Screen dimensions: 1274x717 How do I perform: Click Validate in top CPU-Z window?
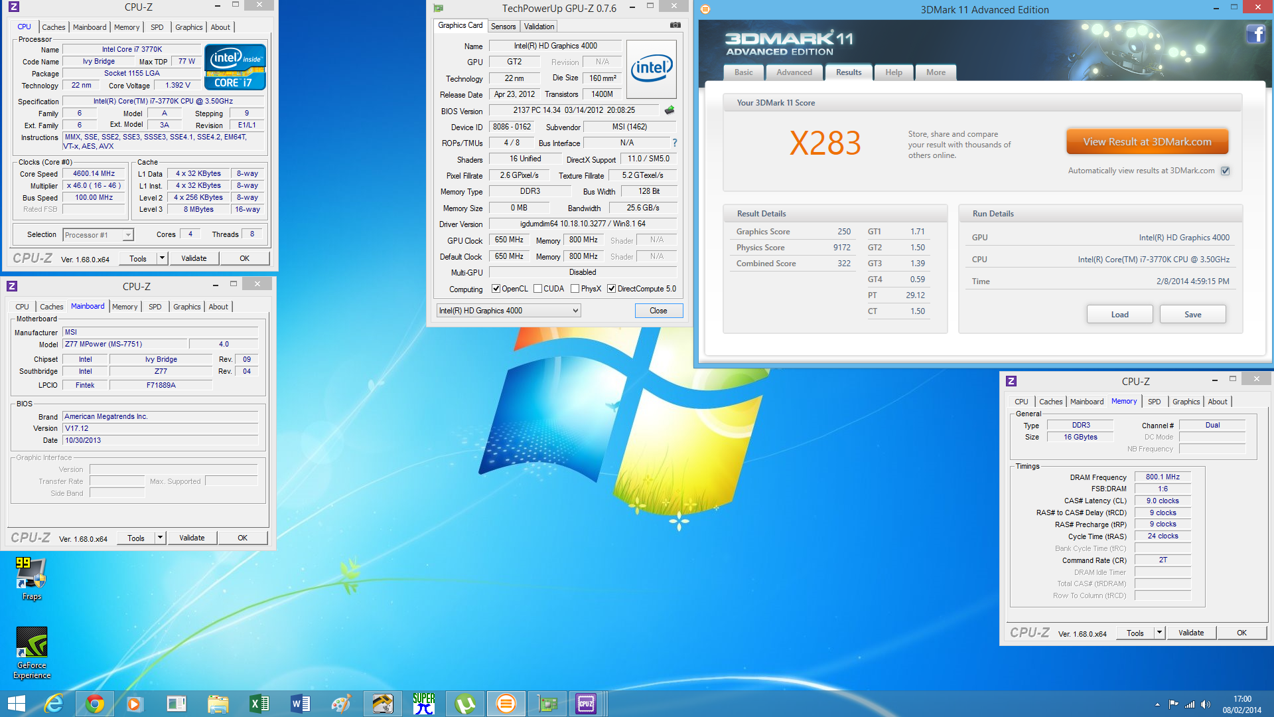[194, 258]
